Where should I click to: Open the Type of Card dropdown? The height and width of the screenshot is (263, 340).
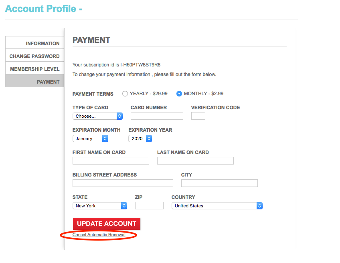click(x=97, y=116)
